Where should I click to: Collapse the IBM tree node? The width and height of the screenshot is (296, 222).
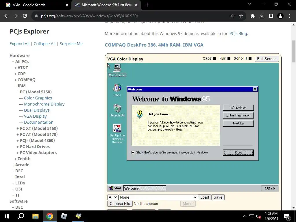click(x=20, y=86)
